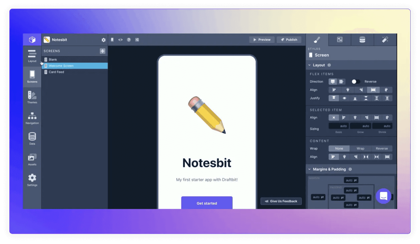Click the Publish button

tap(289, 40)
